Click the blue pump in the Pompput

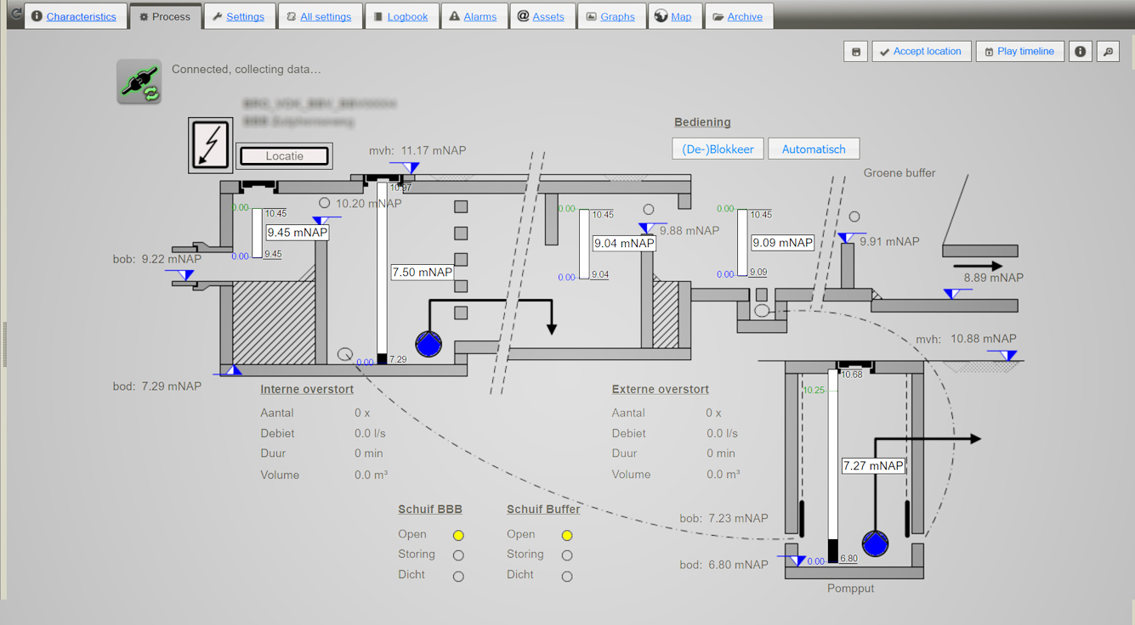click(x=876, y=543)
